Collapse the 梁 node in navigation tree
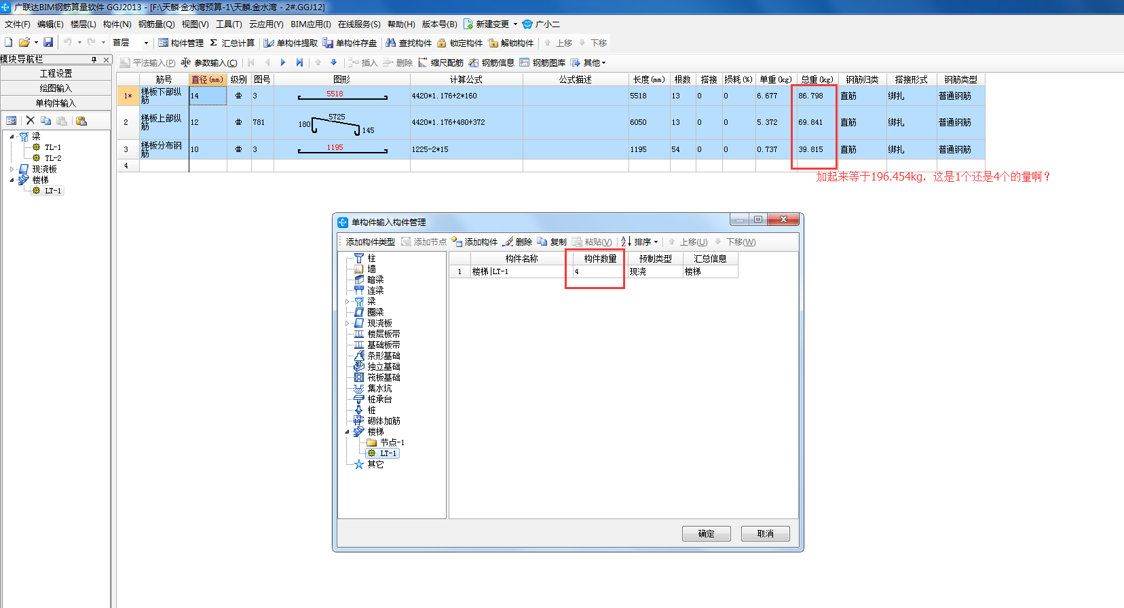This screenshot has width=1124, height=608. pos(12,136)
